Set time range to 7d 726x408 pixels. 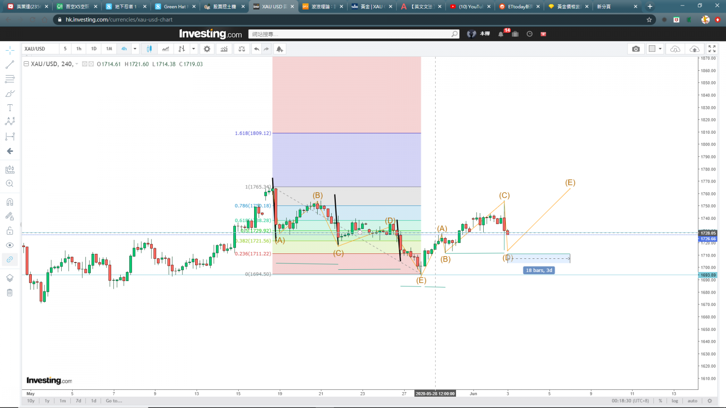78,401
